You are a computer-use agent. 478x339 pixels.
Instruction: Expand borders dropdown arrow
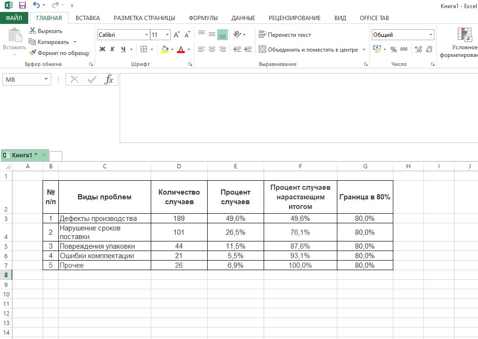point(152,49)
